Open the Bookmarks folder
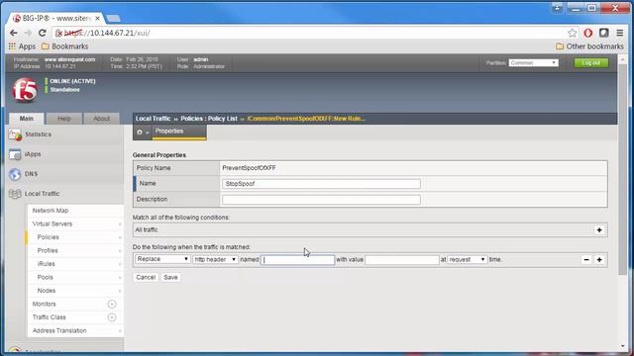The image size is (634, 356). [x=64, y=46]
